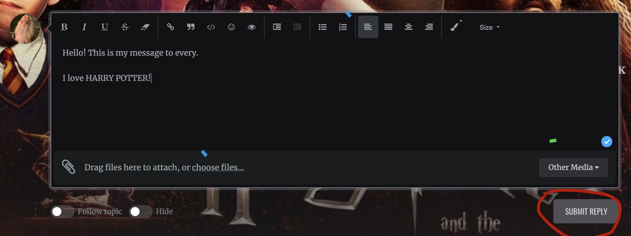Justify the text alignment
The image size is (631, 236).
[388, 27]
